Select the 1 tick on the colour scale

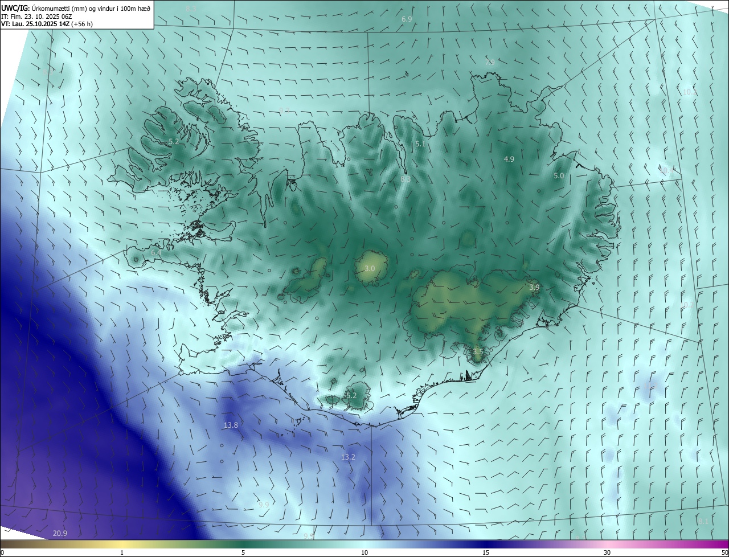122,552
